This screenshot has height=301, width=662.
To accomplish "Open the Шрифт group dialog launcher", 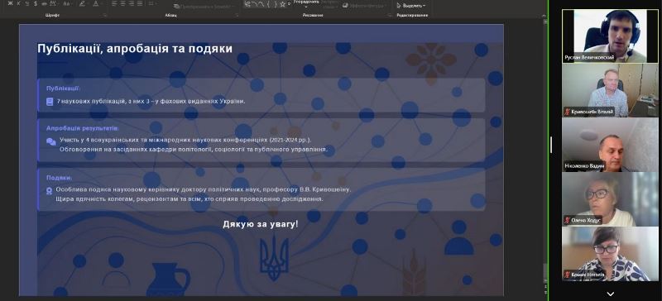I will (x=105, y=15).
